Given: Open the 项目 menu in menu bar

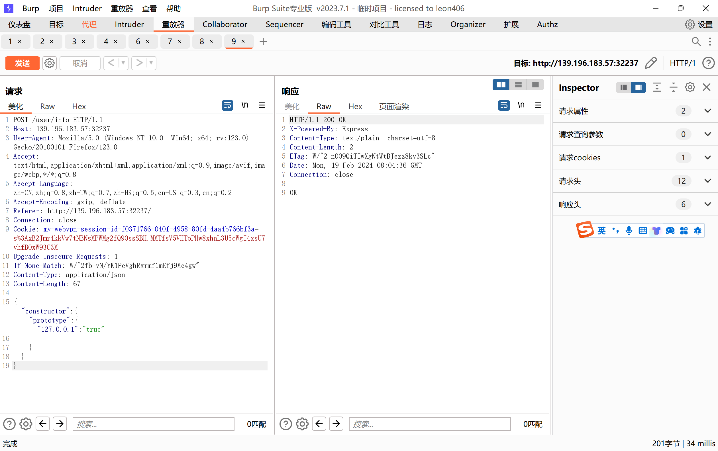Looking at the screenshot, I should (x=56, y=8).
